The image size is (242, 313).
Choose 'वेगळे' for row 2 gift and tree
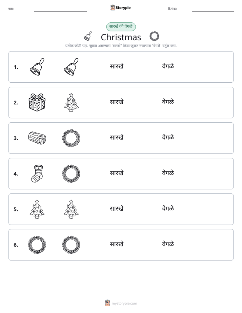(x=168, y=102)
